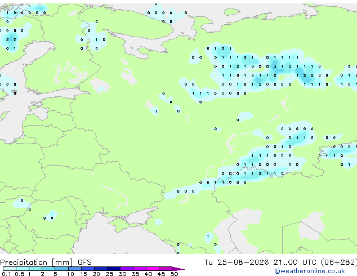
Task: Click the lone '3' precipitation value on map
Action: click(x=275, y=66)
